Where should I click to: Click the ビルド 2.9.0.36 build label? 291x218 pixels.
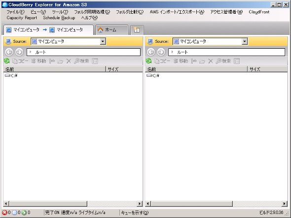click(271, 213)
